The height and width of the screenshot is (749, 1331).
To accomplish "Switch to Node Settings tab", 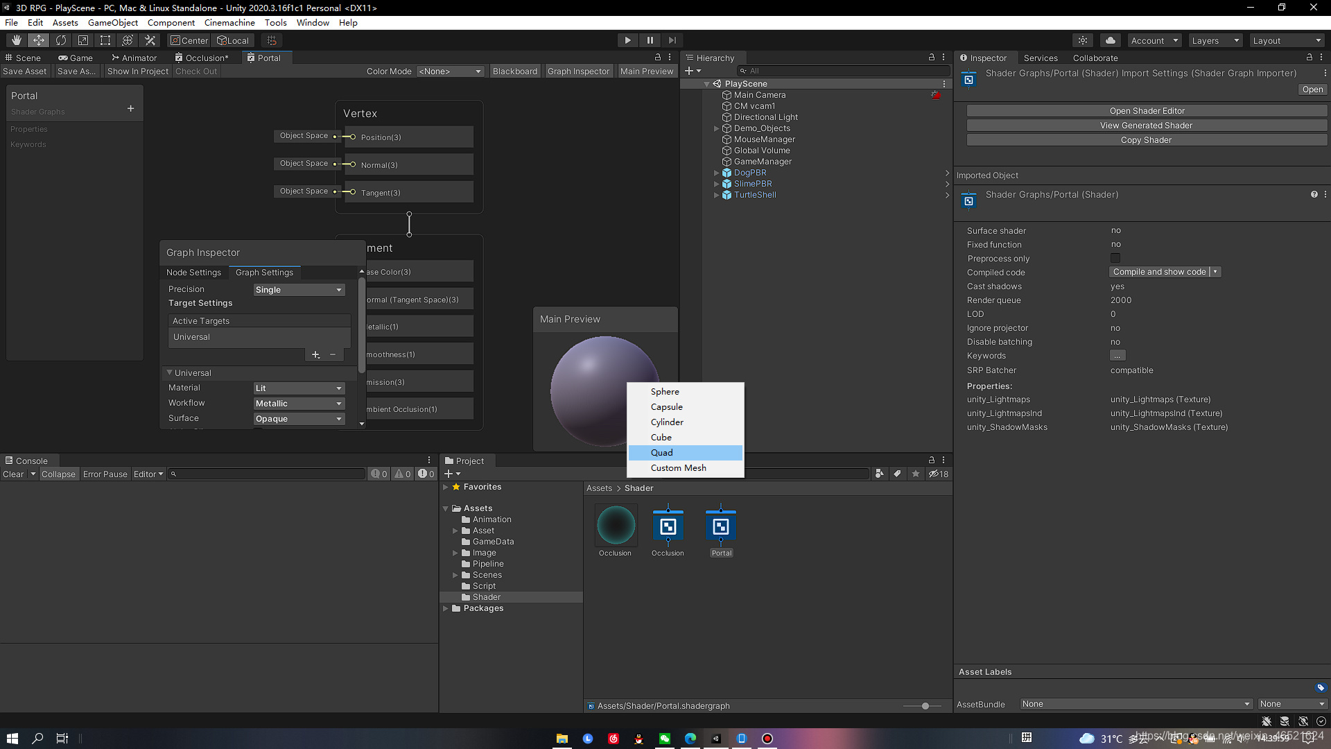I will pos(193,273).
